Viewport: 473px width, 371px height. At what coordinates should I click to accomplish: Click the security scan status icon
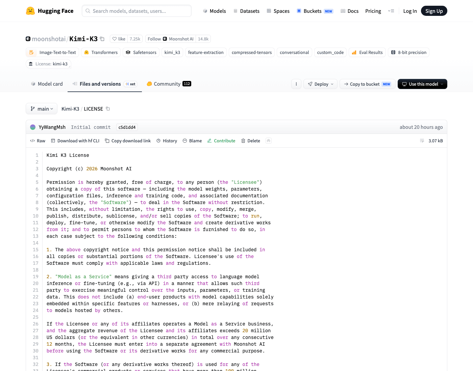pos(269,141)
